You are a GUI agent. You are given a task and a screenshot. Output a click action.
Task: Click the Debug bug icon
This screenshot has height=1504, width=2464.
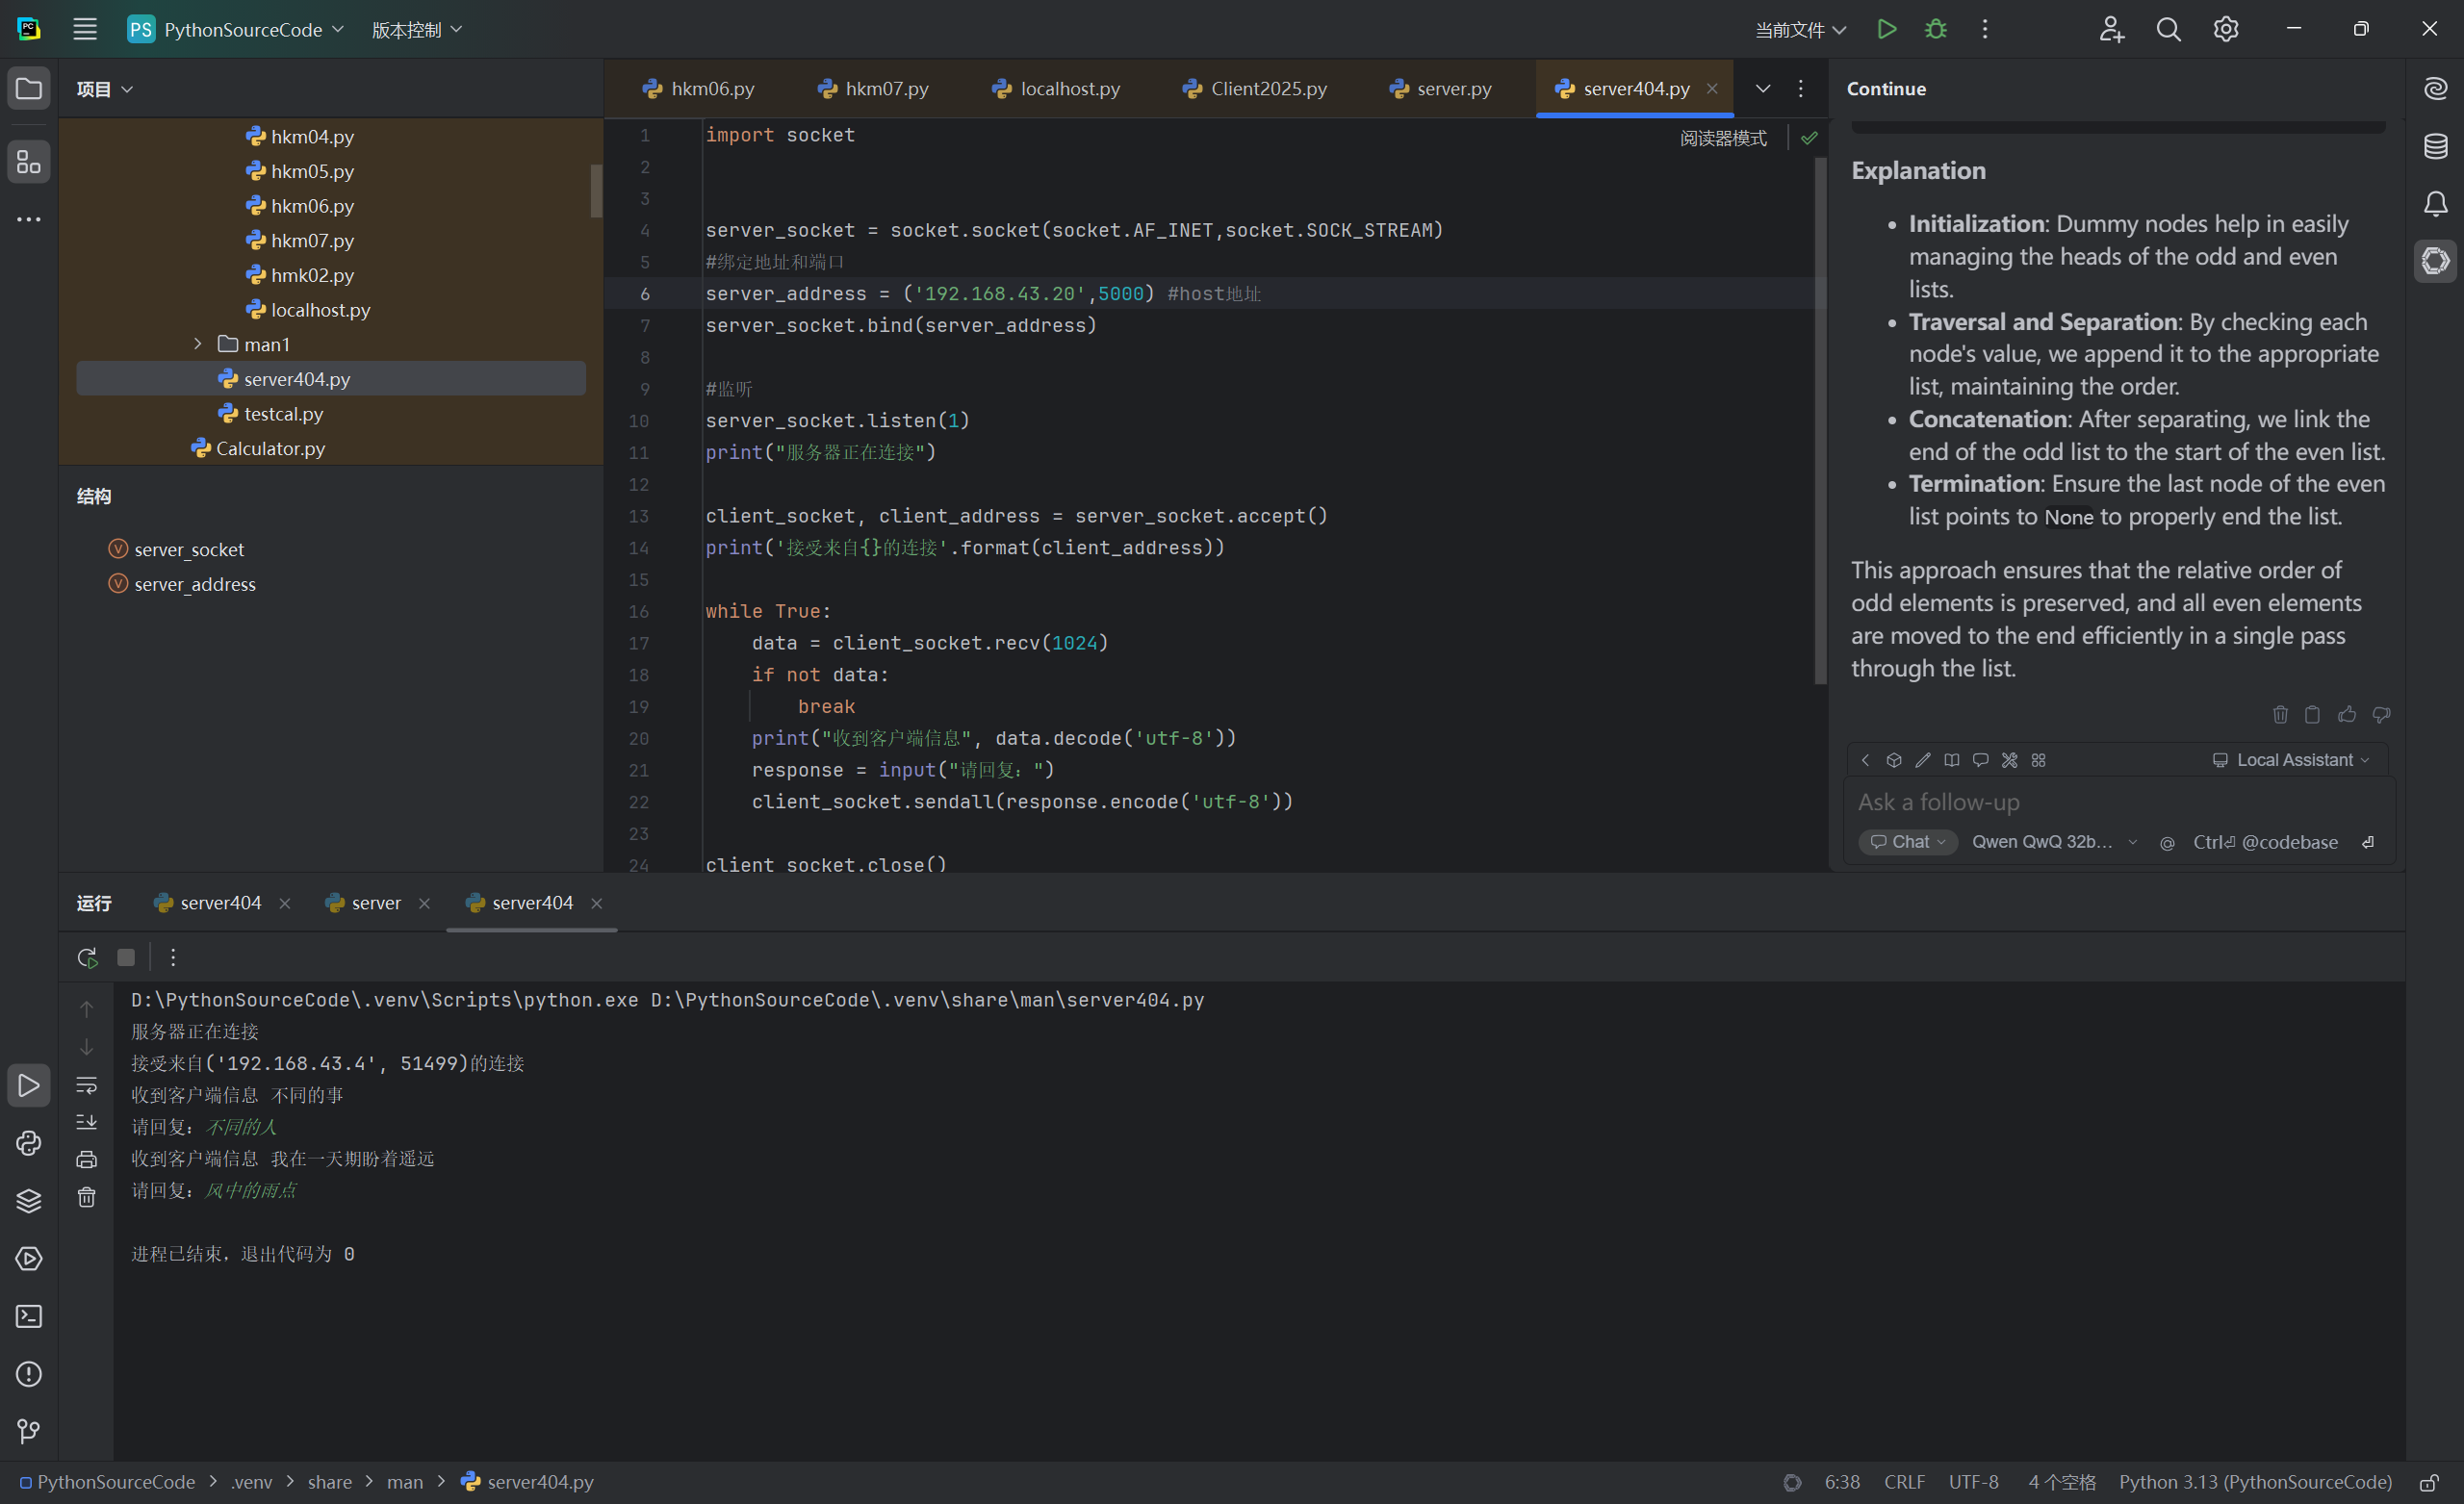pyautogui.click(x=1936, y=29)
